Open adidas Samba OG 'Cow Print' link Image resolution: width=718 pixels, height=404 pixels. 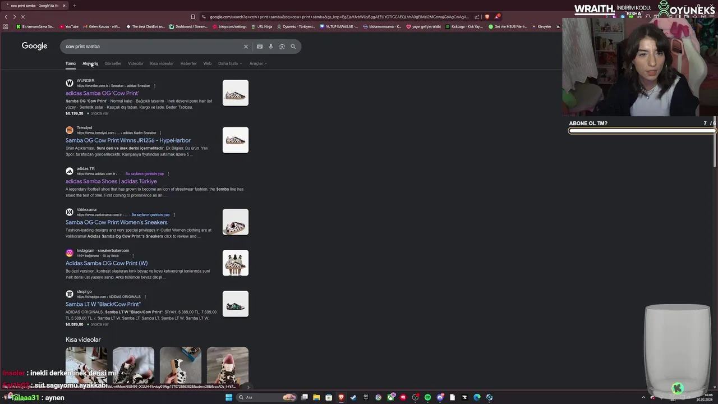[102, 93]
